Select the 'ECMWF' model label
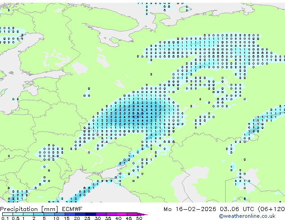Image resolution: width=285 pixels, height=220 pixels. tap(72, 209)
